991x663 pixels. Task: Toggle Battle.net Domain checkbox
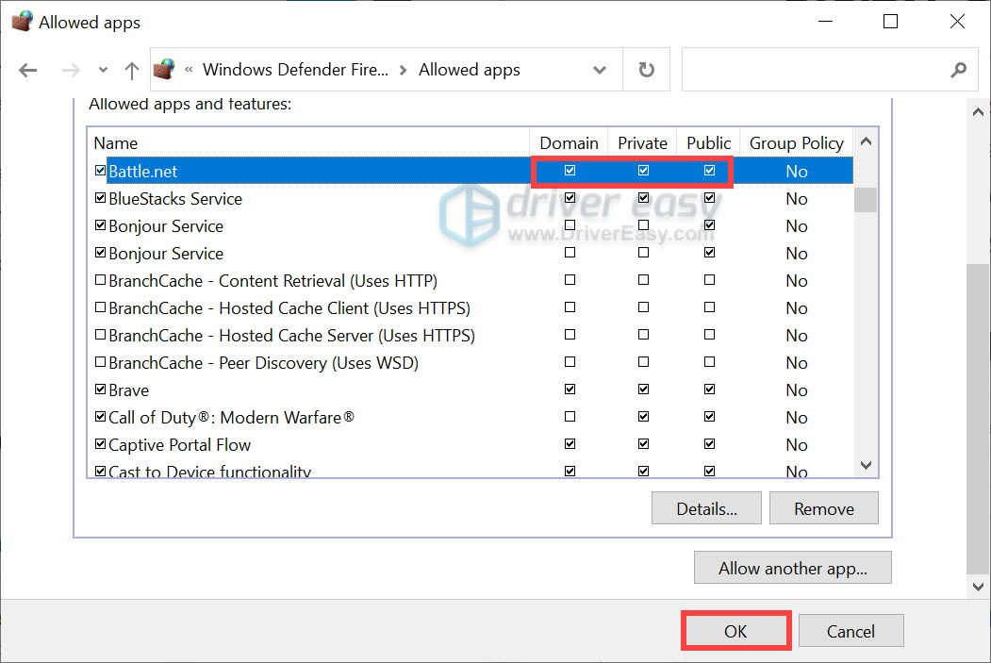(x=570, y=170)
